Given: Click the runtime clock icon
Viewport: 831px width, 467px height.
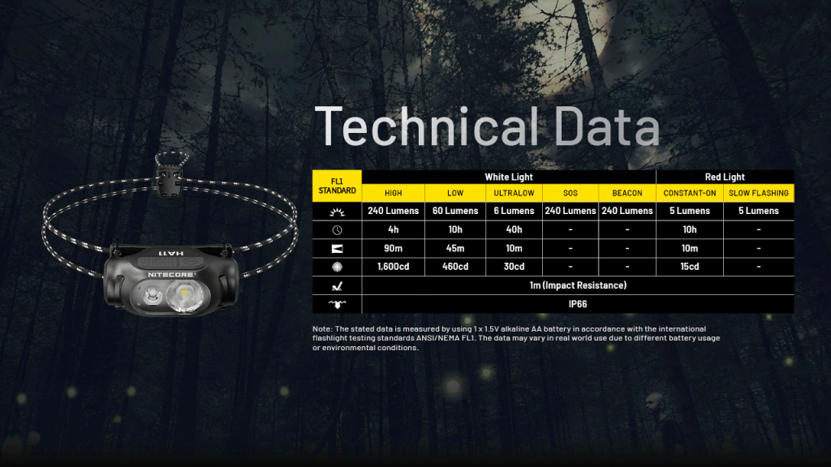Looking at the screenshot, I should [336, 229].
